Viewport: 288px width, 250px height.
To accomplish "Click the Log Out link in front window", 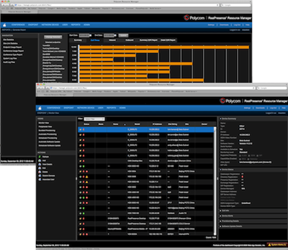I will pos(273,108).
